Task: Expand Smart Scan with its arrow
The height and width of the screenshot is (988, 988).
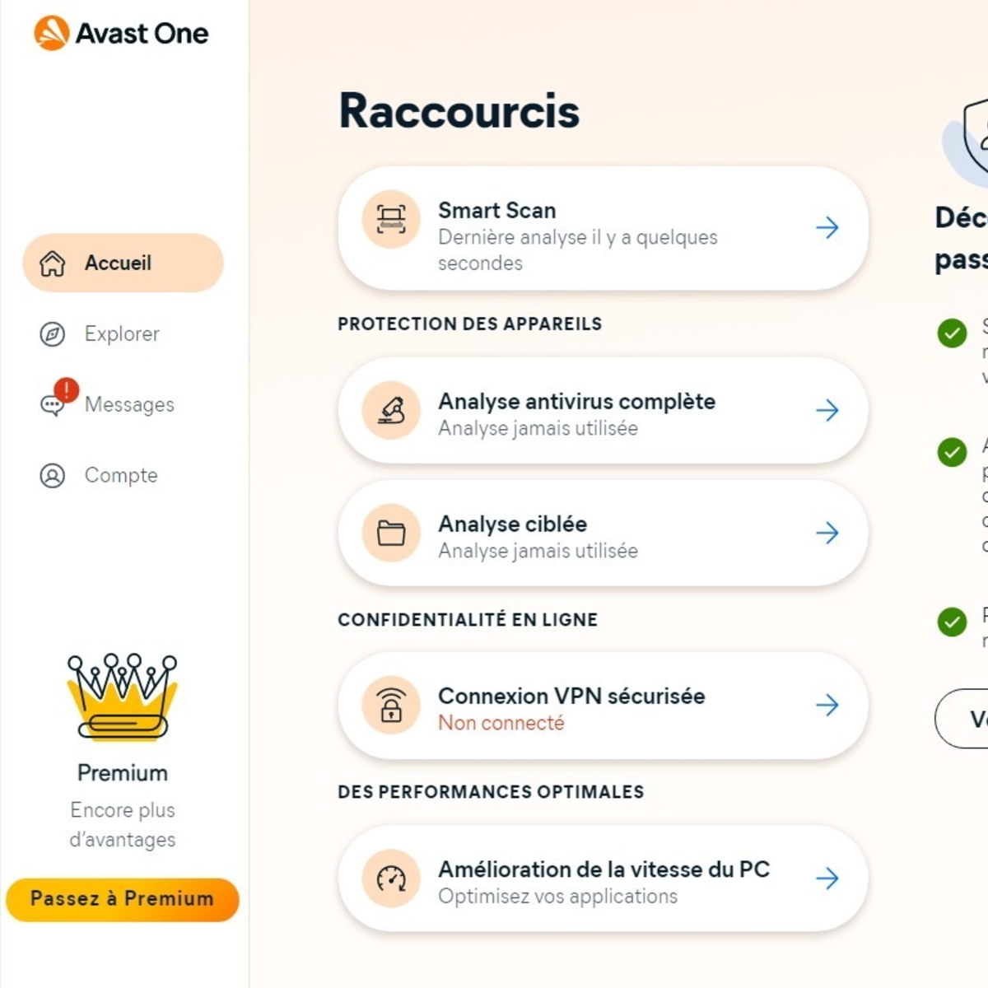Action: click(x=827, y=228)
